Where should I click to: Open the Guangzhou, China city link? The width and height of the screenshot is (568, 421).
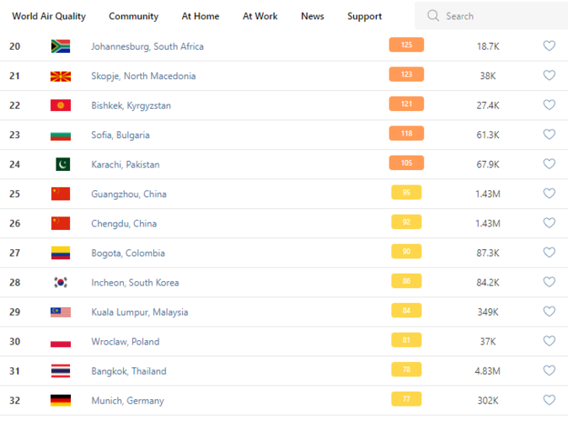coord(129,194)
